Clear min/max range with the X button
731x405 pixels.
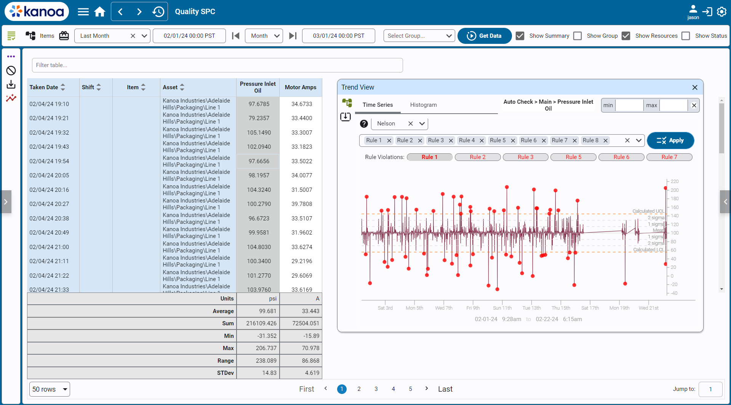pos(694,105)
